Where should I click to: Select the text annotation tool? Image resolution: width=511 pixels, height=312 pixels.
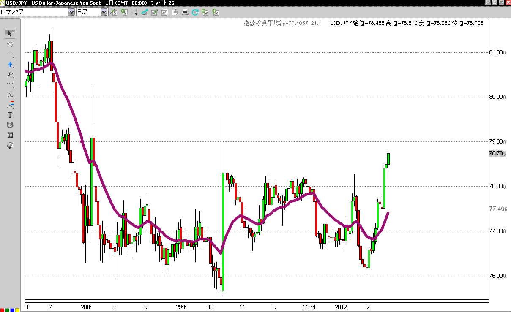coord(10,115)
